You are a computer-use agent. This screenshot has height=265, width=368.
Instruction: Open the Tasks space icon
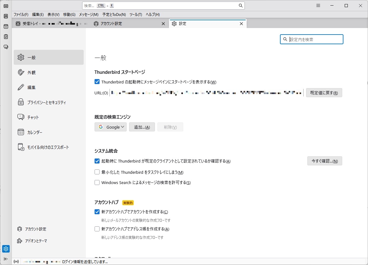point(6,37)
